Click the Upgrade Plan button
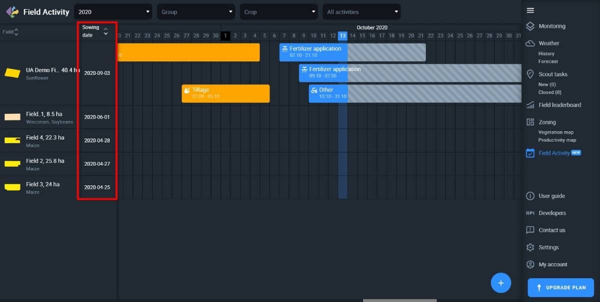The image size is (600, 302). click(x=560, y=288)
